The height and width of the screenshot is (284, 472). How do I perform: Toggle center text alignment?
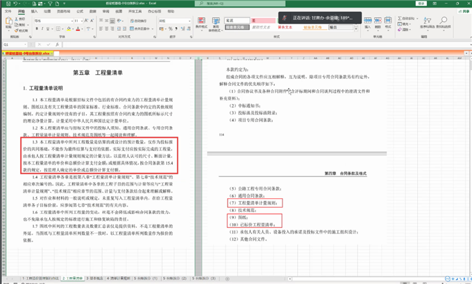coord(107,29)
